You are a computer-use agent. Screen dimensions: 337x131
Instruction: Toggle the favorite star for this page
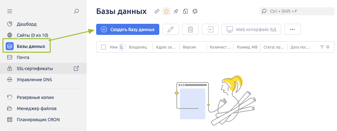(166, 11)
